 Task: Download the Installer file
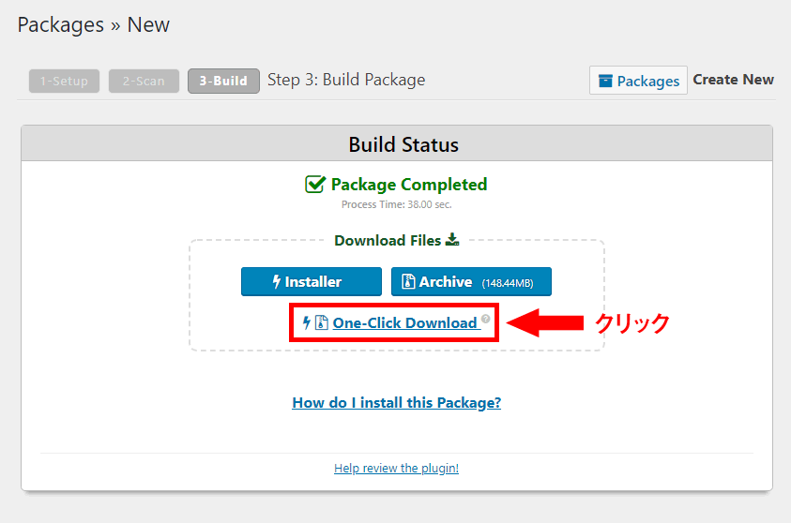click(x=312, y=281)
